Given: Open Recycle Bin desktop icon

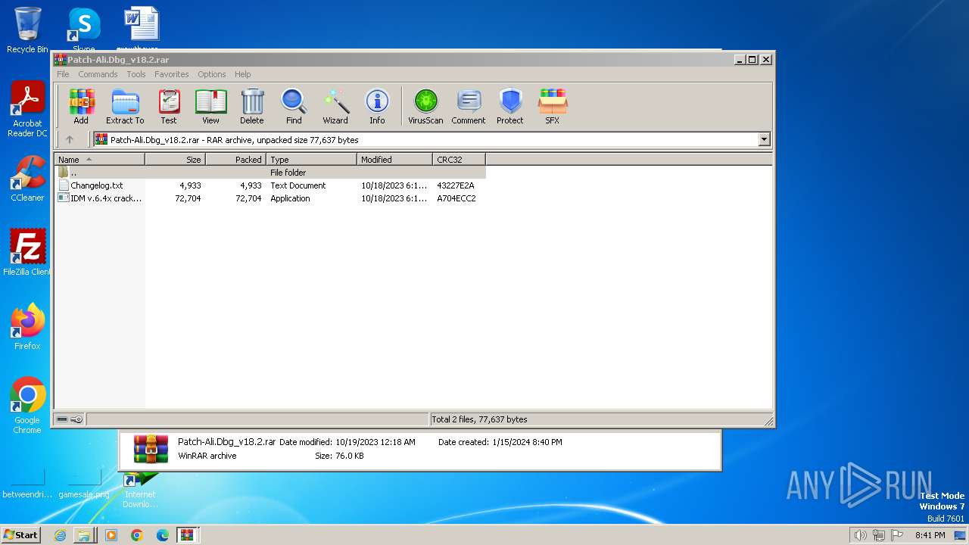Looking at the screenshot, I should pos(27,30).
